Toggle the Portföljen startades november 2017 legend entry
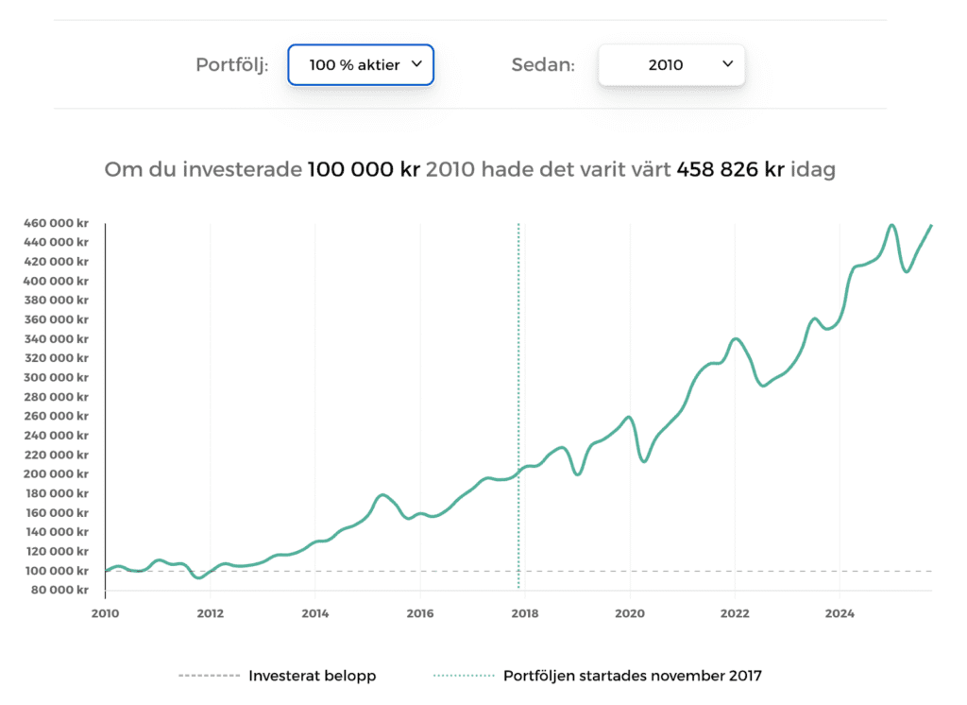The image size is (967, 705). pyautogui.click(x=632, y=676)
